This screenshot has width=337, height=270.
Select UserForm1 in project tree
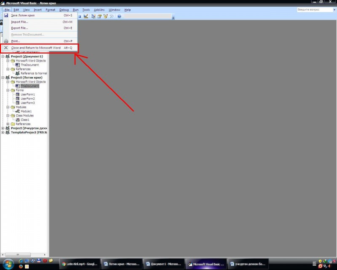pos(28,94)
